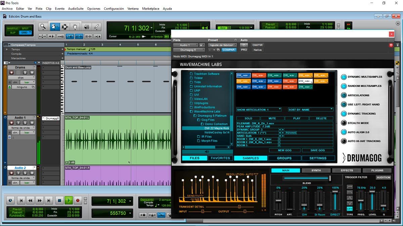
Task: Select the Selector waveform tool
Action: pyautogui.click(x=64, y=27)
